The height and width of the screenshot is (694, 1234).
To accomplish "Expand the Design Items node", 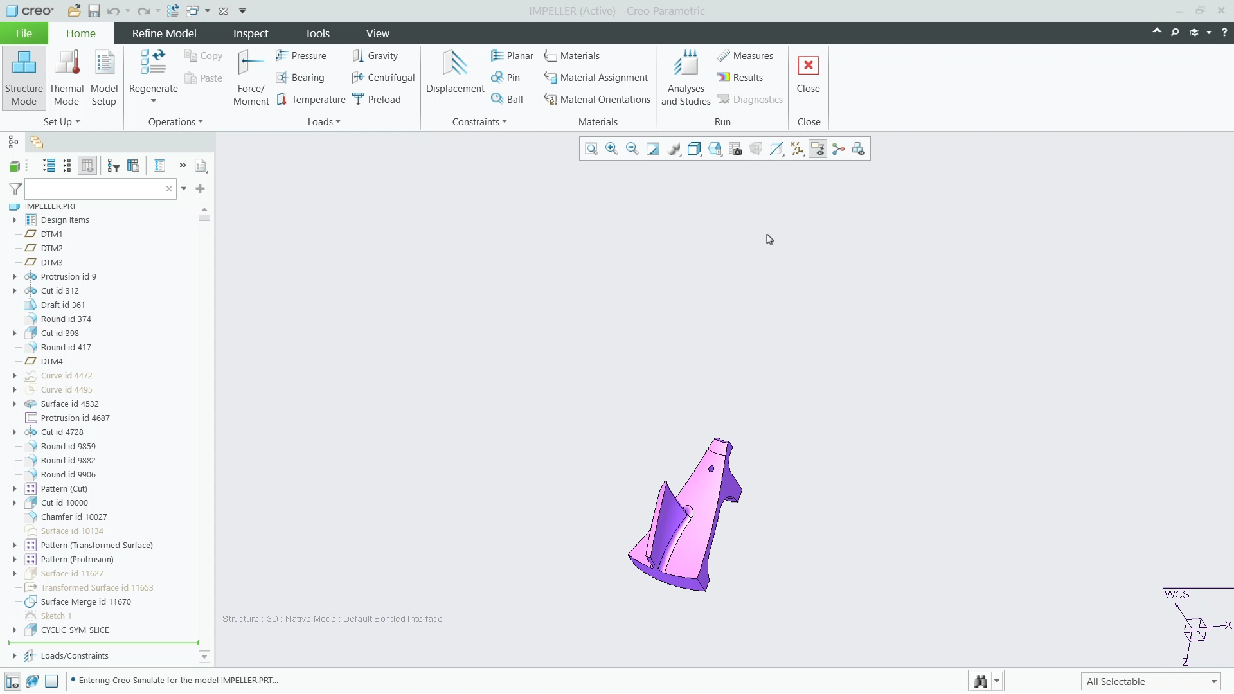I will pos(14,220).
